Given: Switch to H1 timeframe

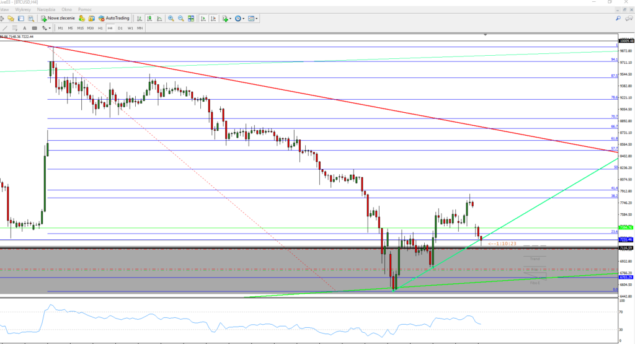Looking at the screenshot, I should click(100, 28).
